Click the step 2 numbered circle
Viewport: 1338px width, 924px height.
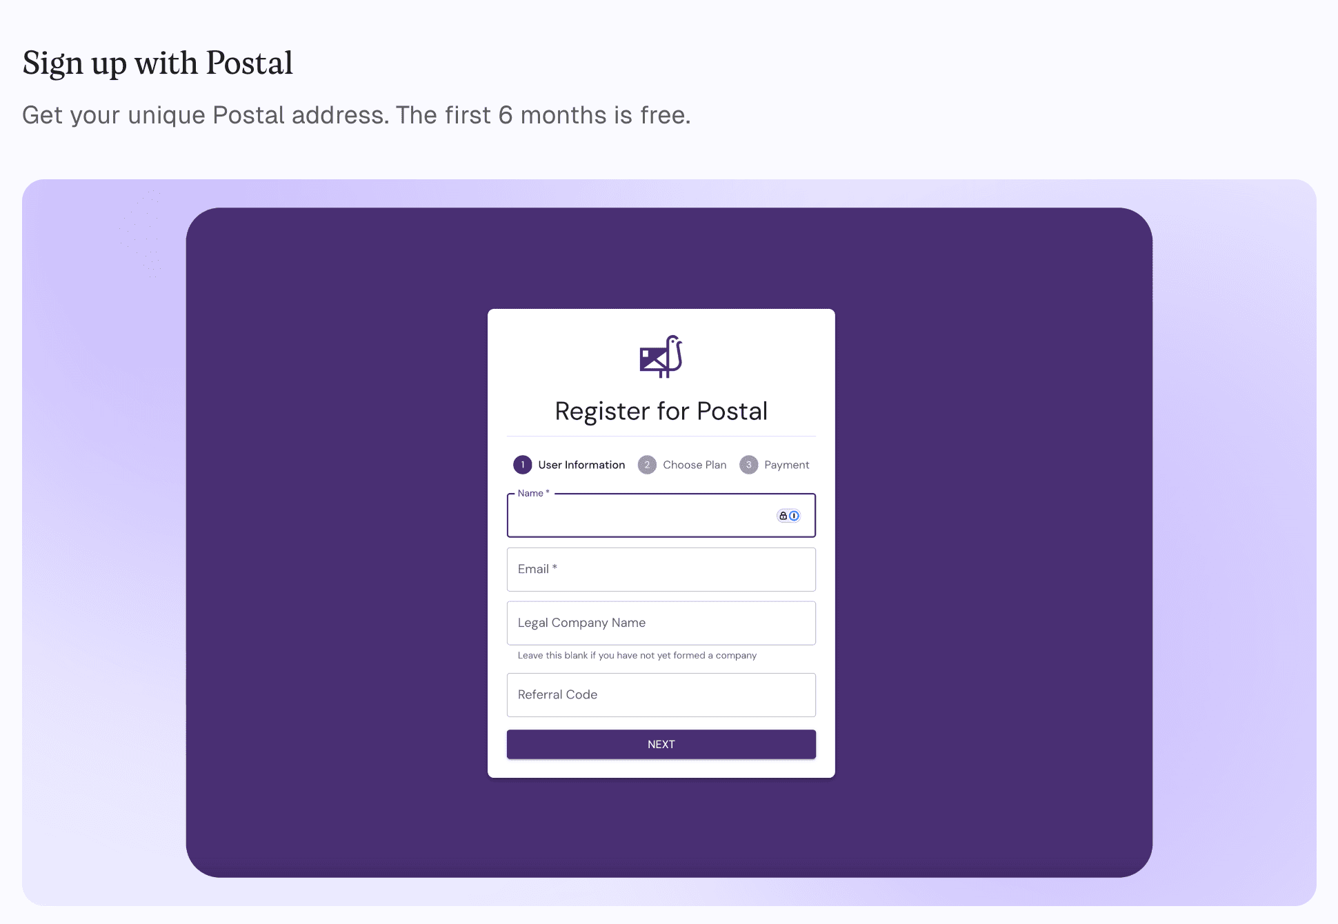[x=646, y=465]
